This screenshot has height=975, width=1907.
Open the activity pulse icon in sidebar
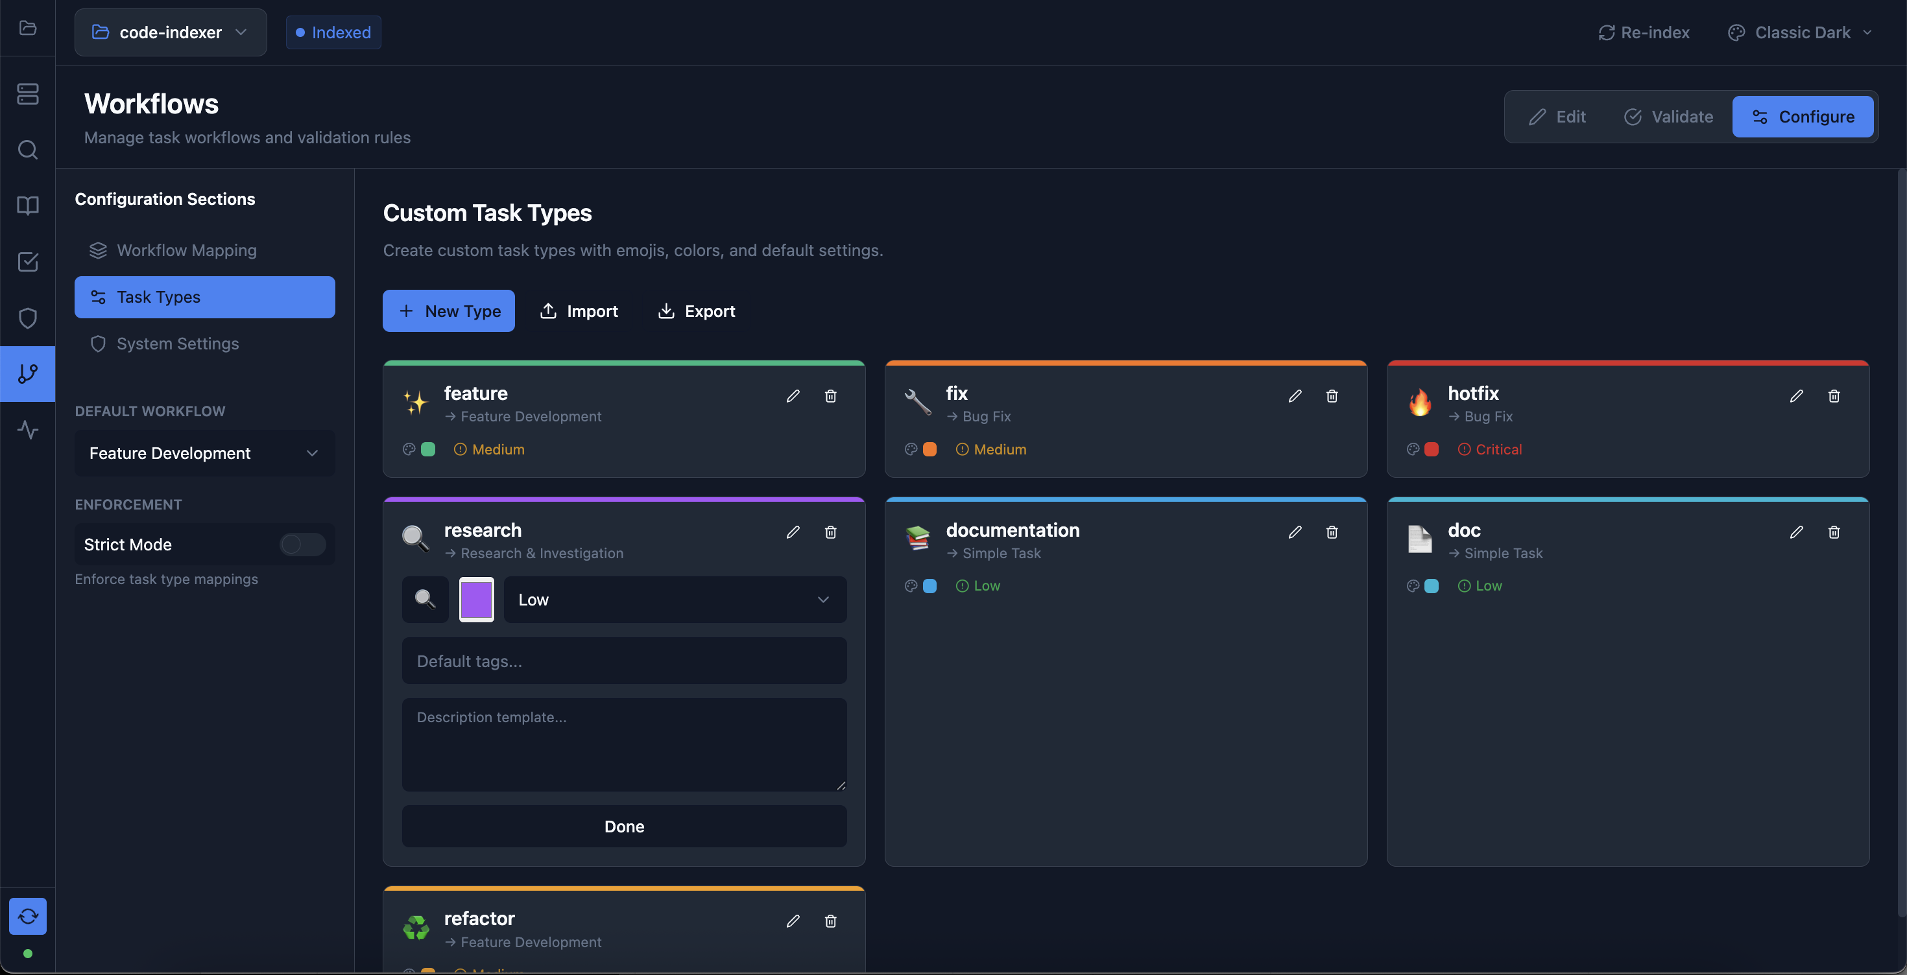point(27,430)
